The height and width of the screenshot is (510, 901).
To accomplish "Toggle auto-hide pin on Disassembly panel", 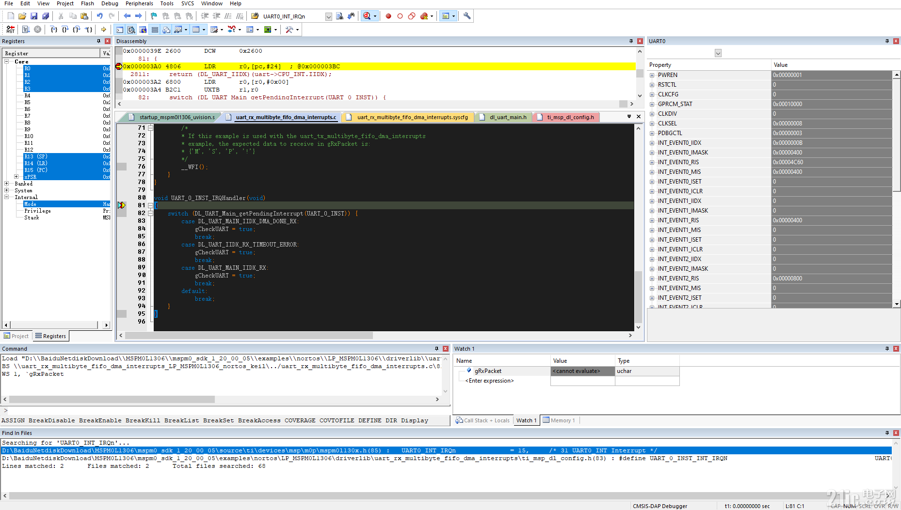I will [x=631, y=41].
